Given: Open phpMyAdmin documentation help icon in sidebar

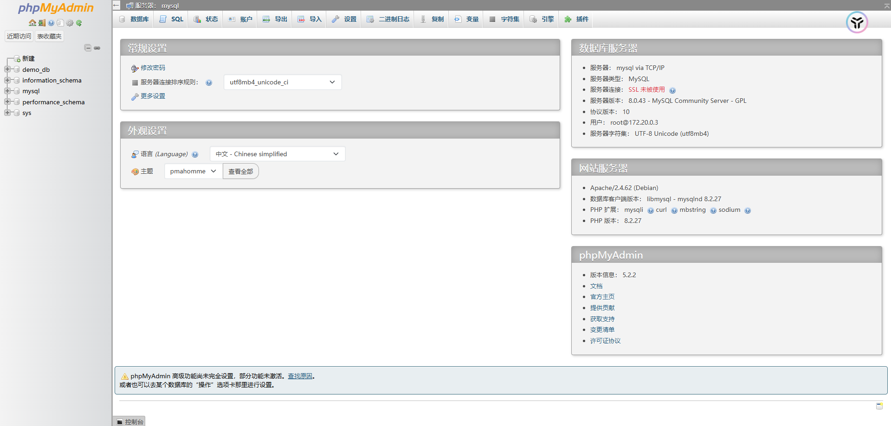Looking at the screenshot, I should click(x=51, y=23).
